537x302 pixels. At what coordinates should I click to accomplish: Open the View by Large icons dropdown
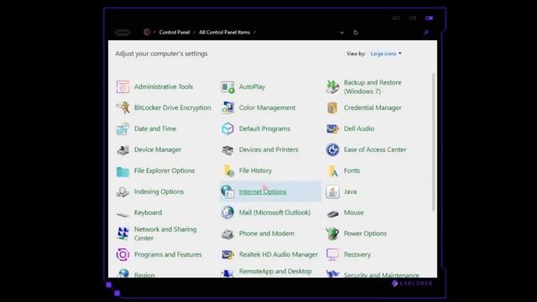[x=386, y=54]
